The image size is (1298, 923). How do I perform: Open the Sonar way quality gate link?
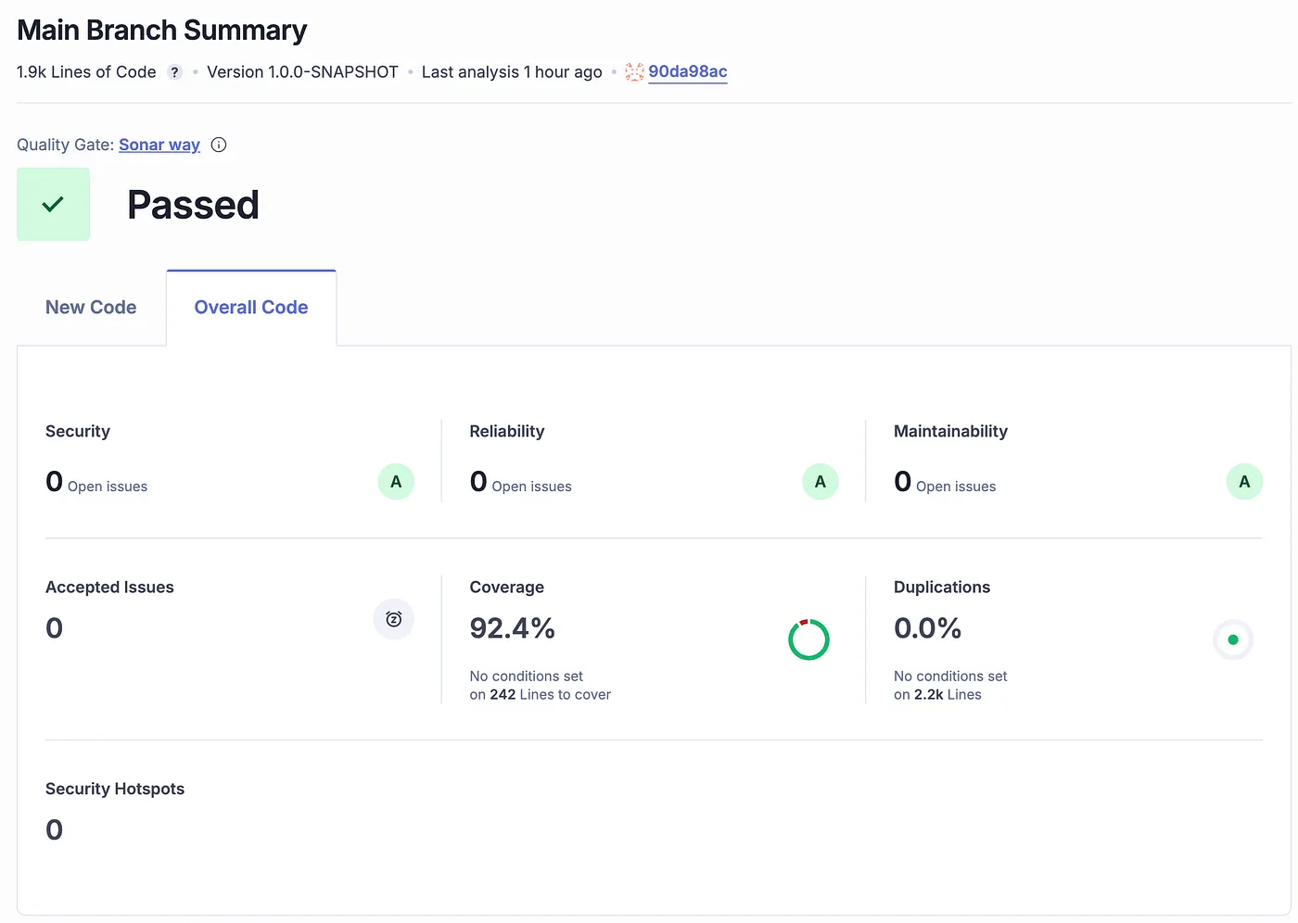(159, 145)
